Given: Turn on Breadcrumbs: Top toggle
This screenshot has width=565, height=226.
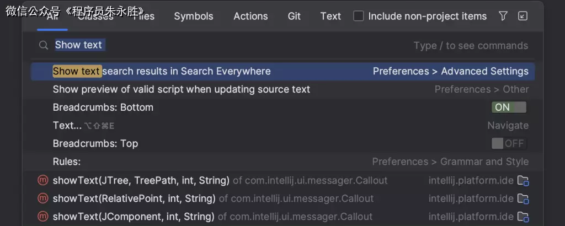Looking at the screenshot, I should click(509, 143).
